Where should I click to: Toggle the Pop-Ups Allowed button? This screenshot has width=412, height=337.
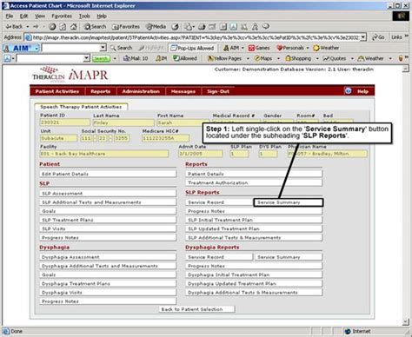point(192,48)
